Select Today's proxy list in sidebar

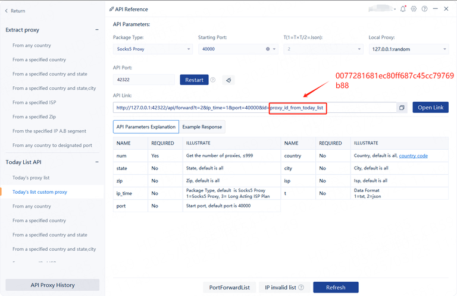click(31, 178)
